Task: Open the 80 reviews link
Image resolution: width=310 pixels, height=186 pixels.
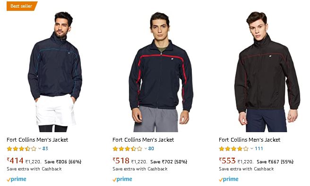Action: click(151, 149)
